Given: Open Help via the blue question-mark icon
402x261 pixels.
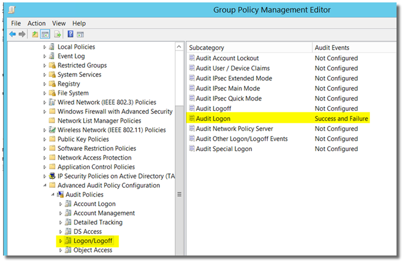Looking at the screenshot, I should coord(70,34).
